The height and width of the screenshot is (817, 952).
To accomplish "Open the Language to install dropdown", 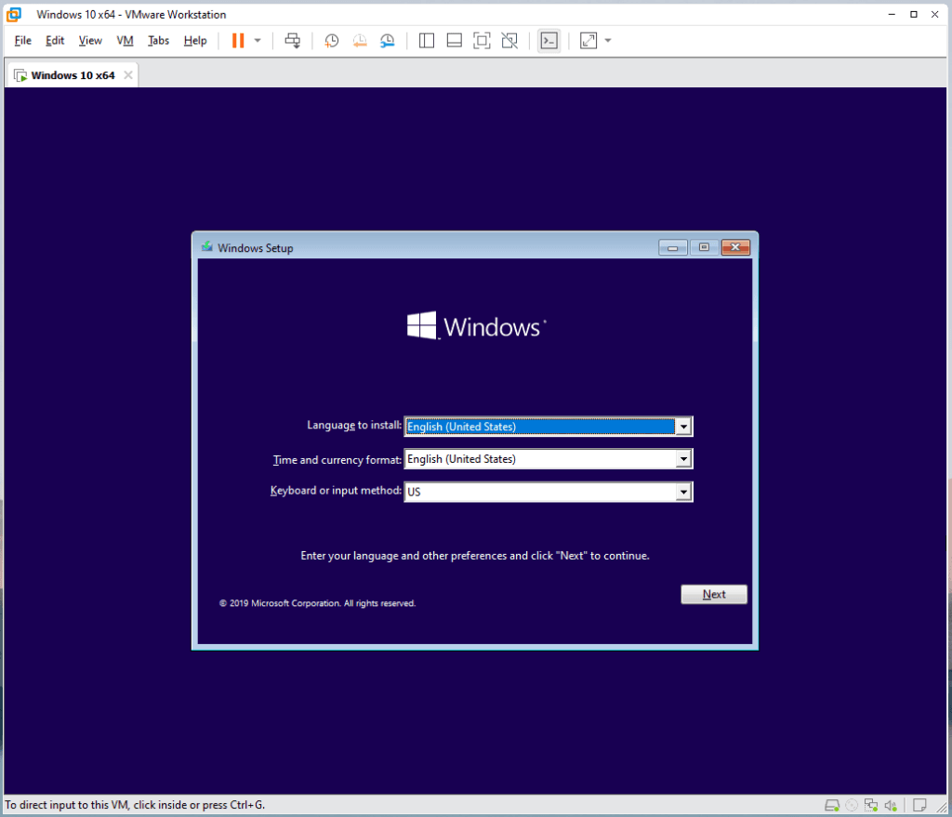I will point(684,427).
